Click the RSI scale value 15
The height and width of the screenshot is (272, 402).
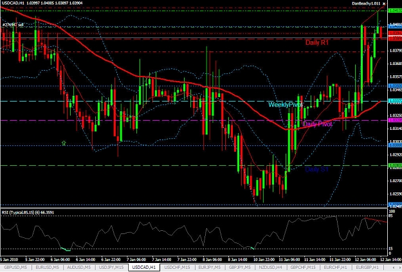tap(390, 249)
